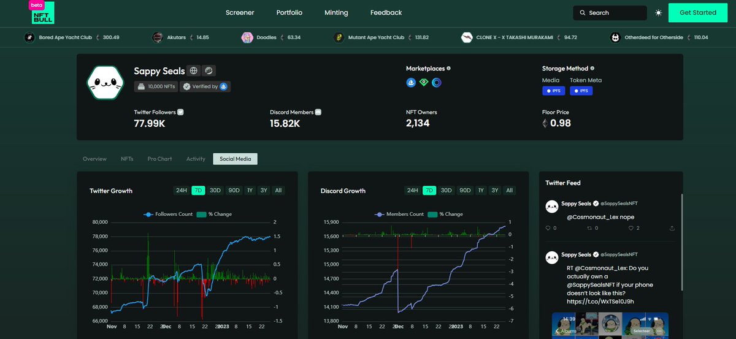736x339 pixels.
Task: Toggle Members Count legend in Discord chart
Action: [399, 214]
